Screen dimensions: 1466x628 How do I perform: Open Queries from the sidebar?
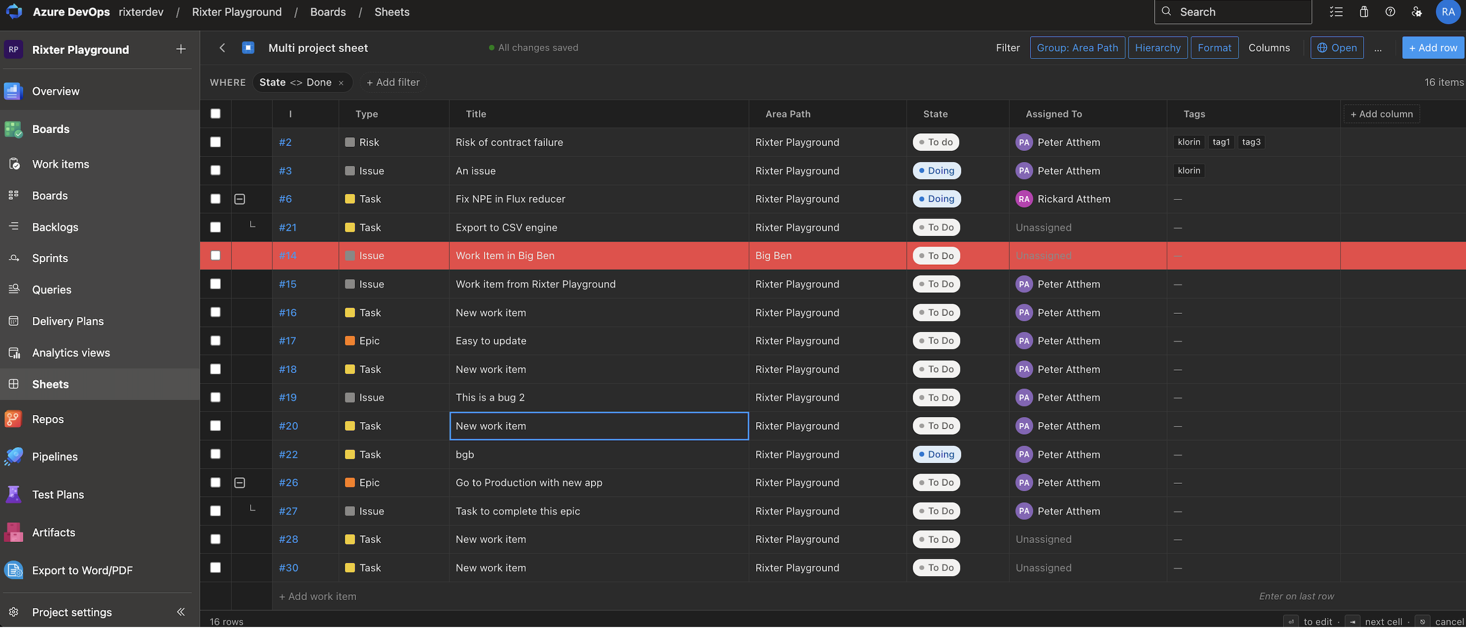(52, 289)
